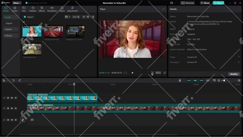
Task: Open the media view mode dropdown
Action: (x=68, y=17)
